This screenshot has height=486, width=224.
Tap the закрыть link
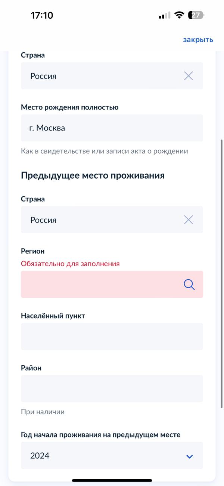coord(198,40)
